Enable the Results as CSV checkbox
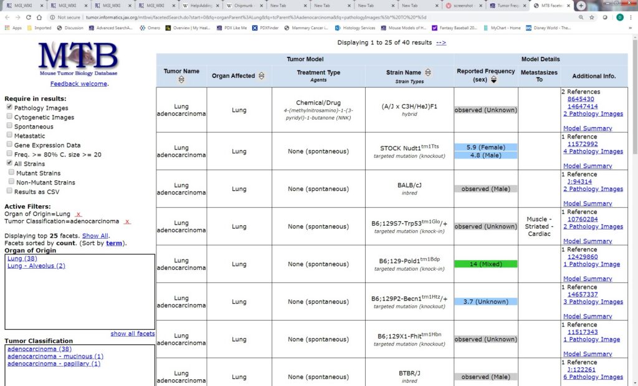Image resolution: width=638 pixels, height=386 pixels. (9, 191)
